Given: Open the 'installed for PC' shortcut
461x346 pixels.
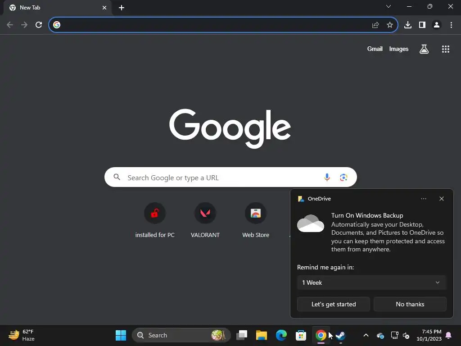Looking at the screenshot, I should tap(155, 220).
